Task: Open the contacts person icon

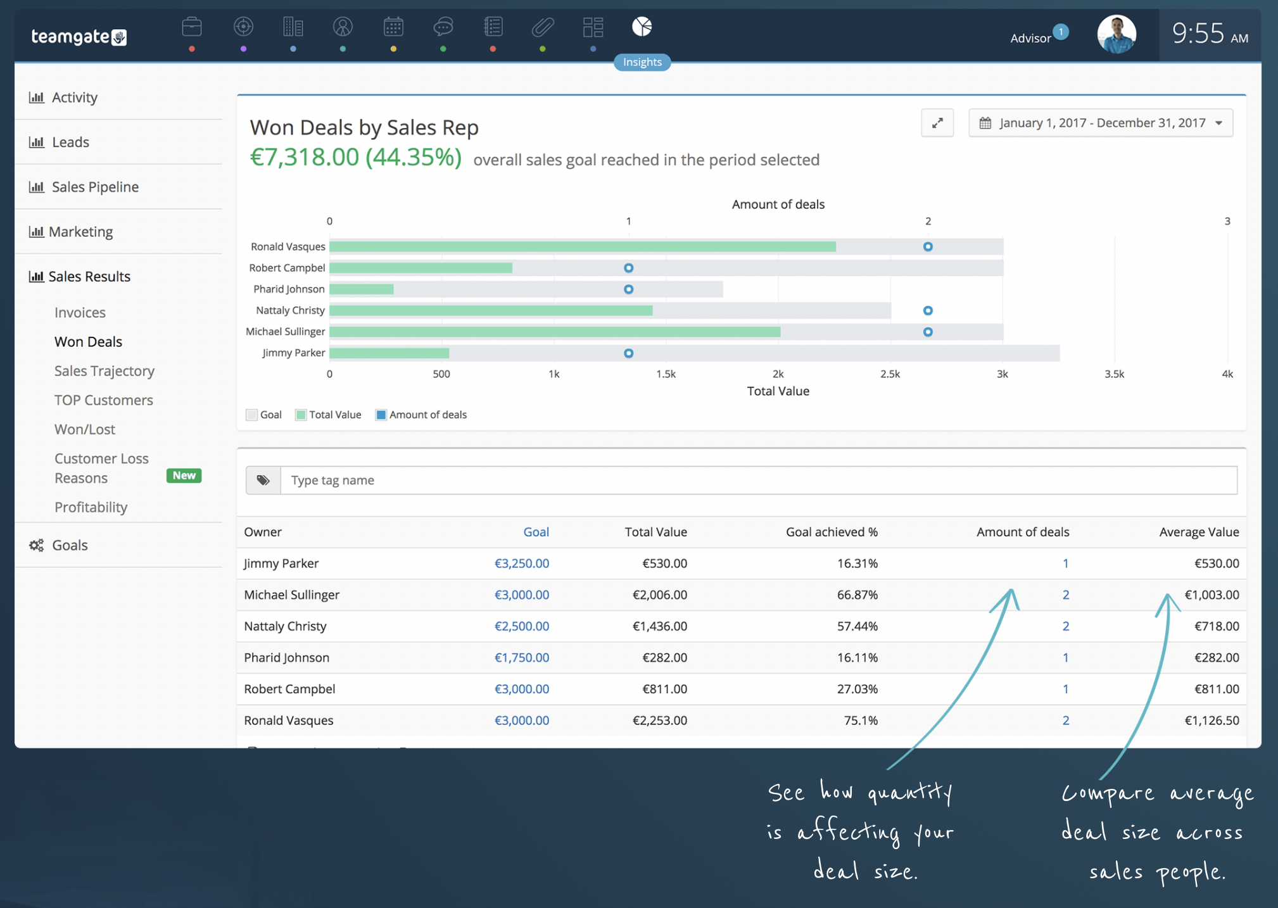Action: (343, 27)
